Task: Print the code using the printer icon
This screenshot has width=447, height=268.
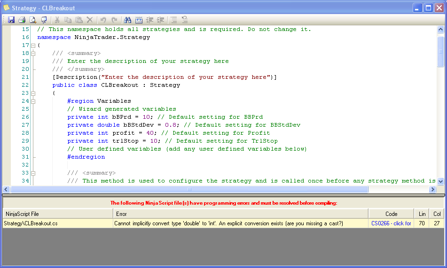Action: point(22,20)
